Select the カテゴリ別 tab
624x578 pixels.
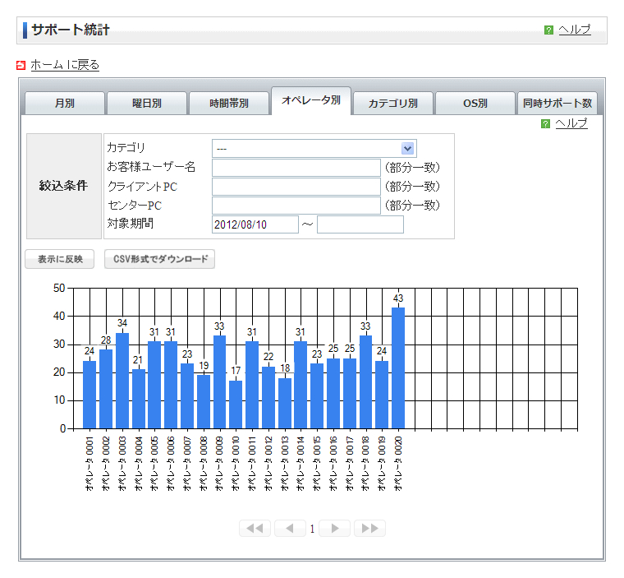(x=393, y=104)
